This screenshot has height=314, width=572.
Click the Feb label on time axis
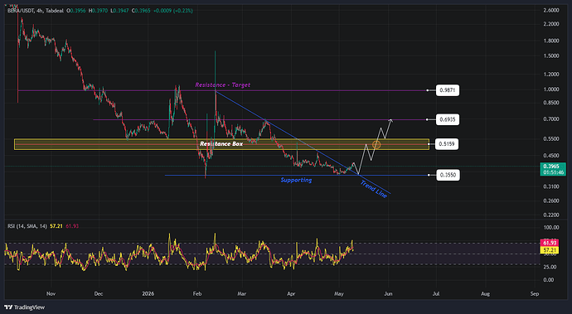197,293
